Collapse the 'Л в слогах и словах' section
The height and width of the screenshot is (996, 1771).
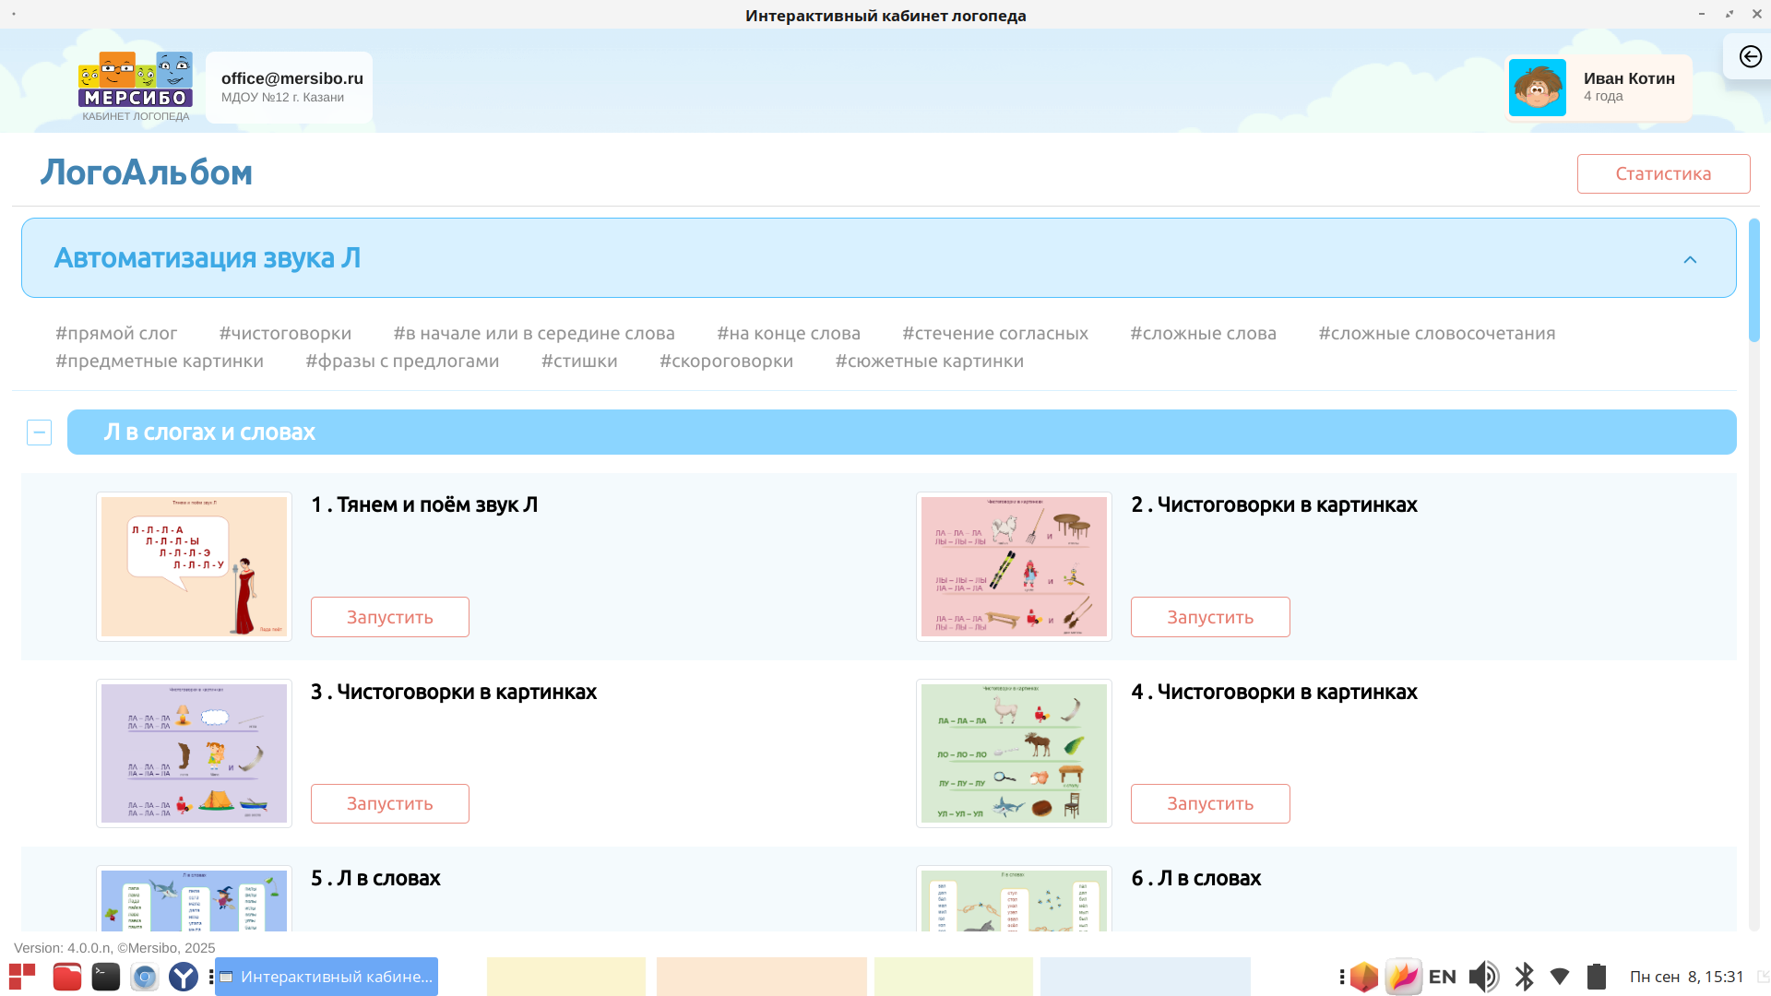click(39, 433)
